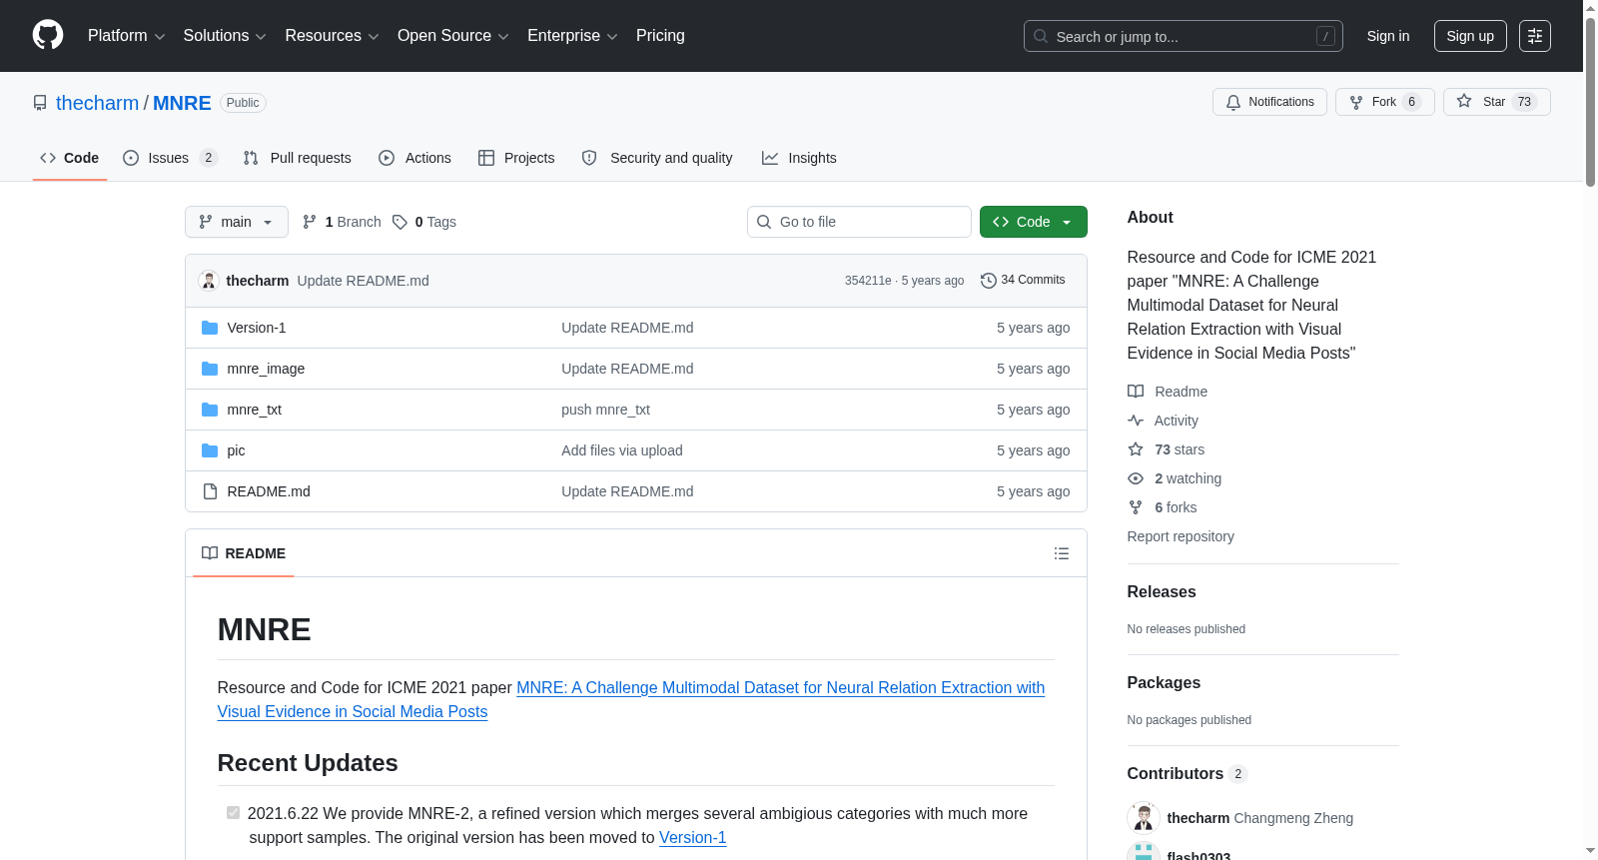Expand the Enterprise menu
Screen dimensions: 1598x860
(x=572, y=36)
